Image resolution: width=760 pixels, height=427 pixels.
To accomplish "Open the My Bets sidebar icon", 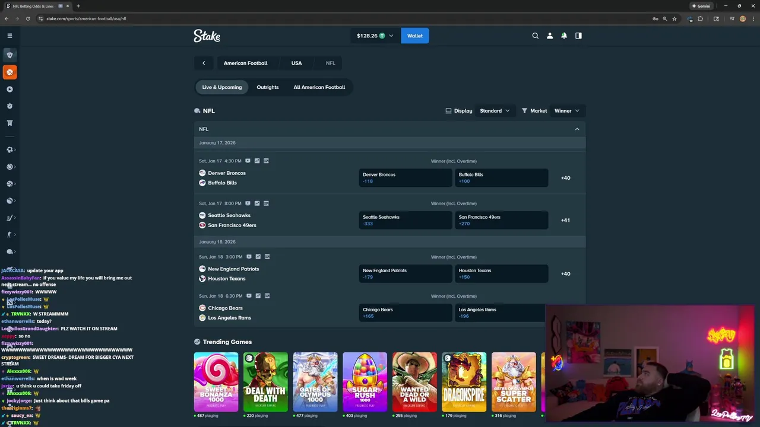I will (9, 123).
